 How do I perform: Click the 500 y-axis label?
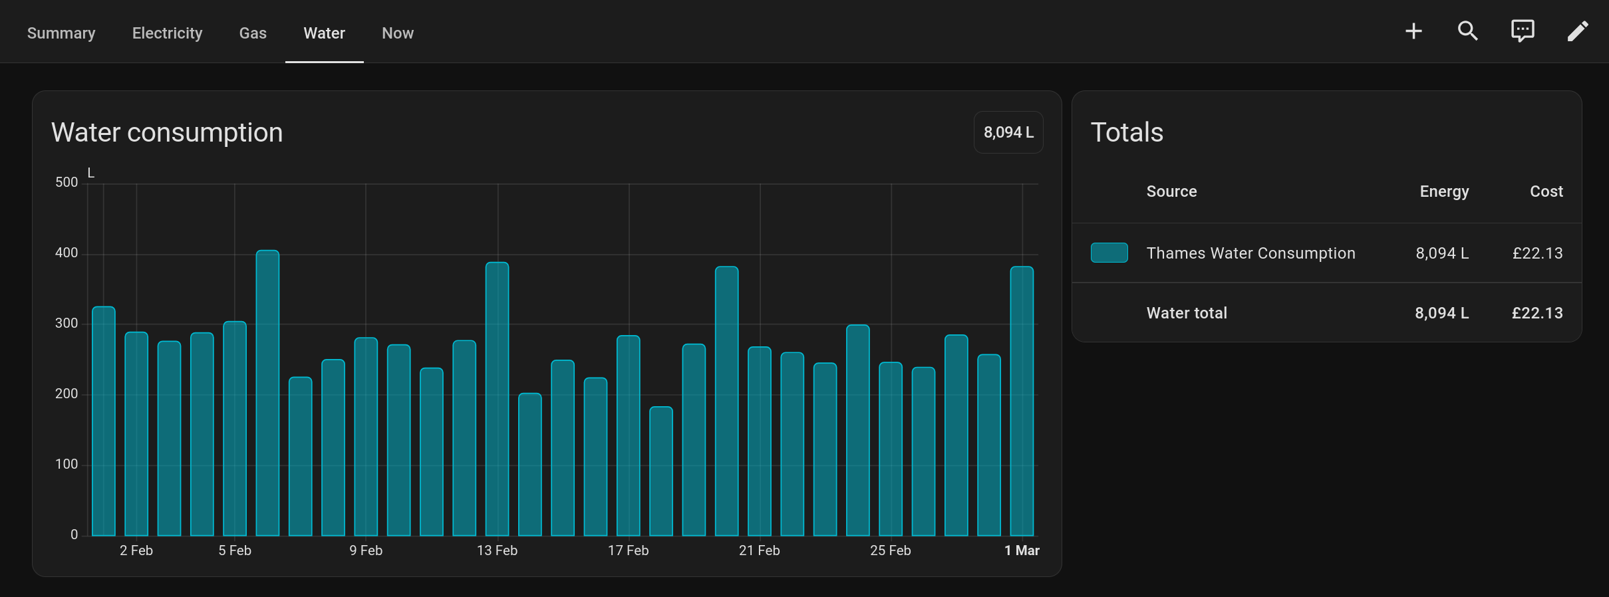pos(67,182)
